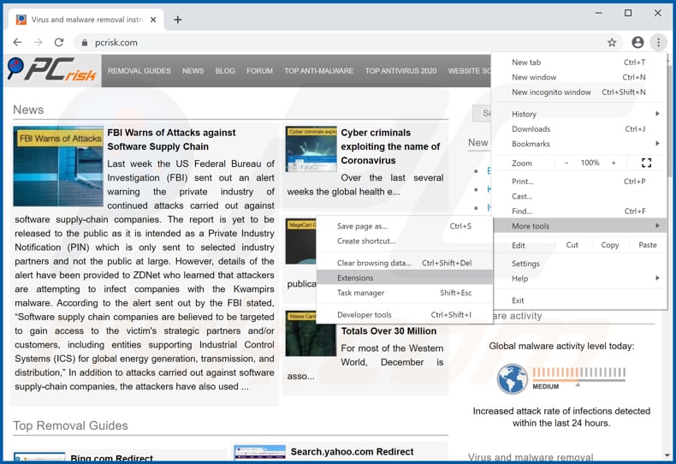Viewport: 676px width, 464px height.
Task: Go back with the browser back arrow
Action: pyautogui.click(x=17, y=42)
